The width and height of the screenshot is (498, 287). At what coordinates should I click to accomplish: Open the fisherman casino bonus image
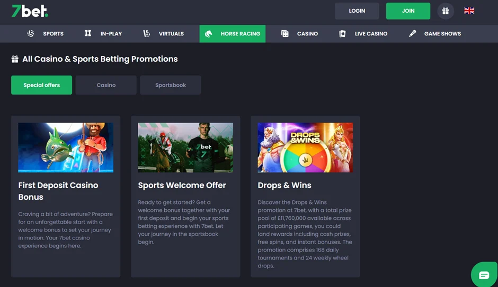coord(66,147)
